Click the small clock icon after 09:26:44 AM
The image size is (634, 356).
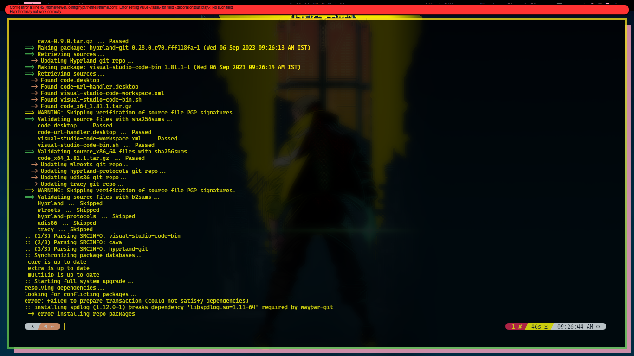(x=598, y=326)
